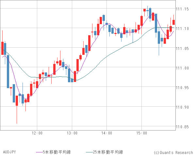Click the purple legend line sample
The height and width of the screenshot is (155, 196).
click(x=40, y=152)
